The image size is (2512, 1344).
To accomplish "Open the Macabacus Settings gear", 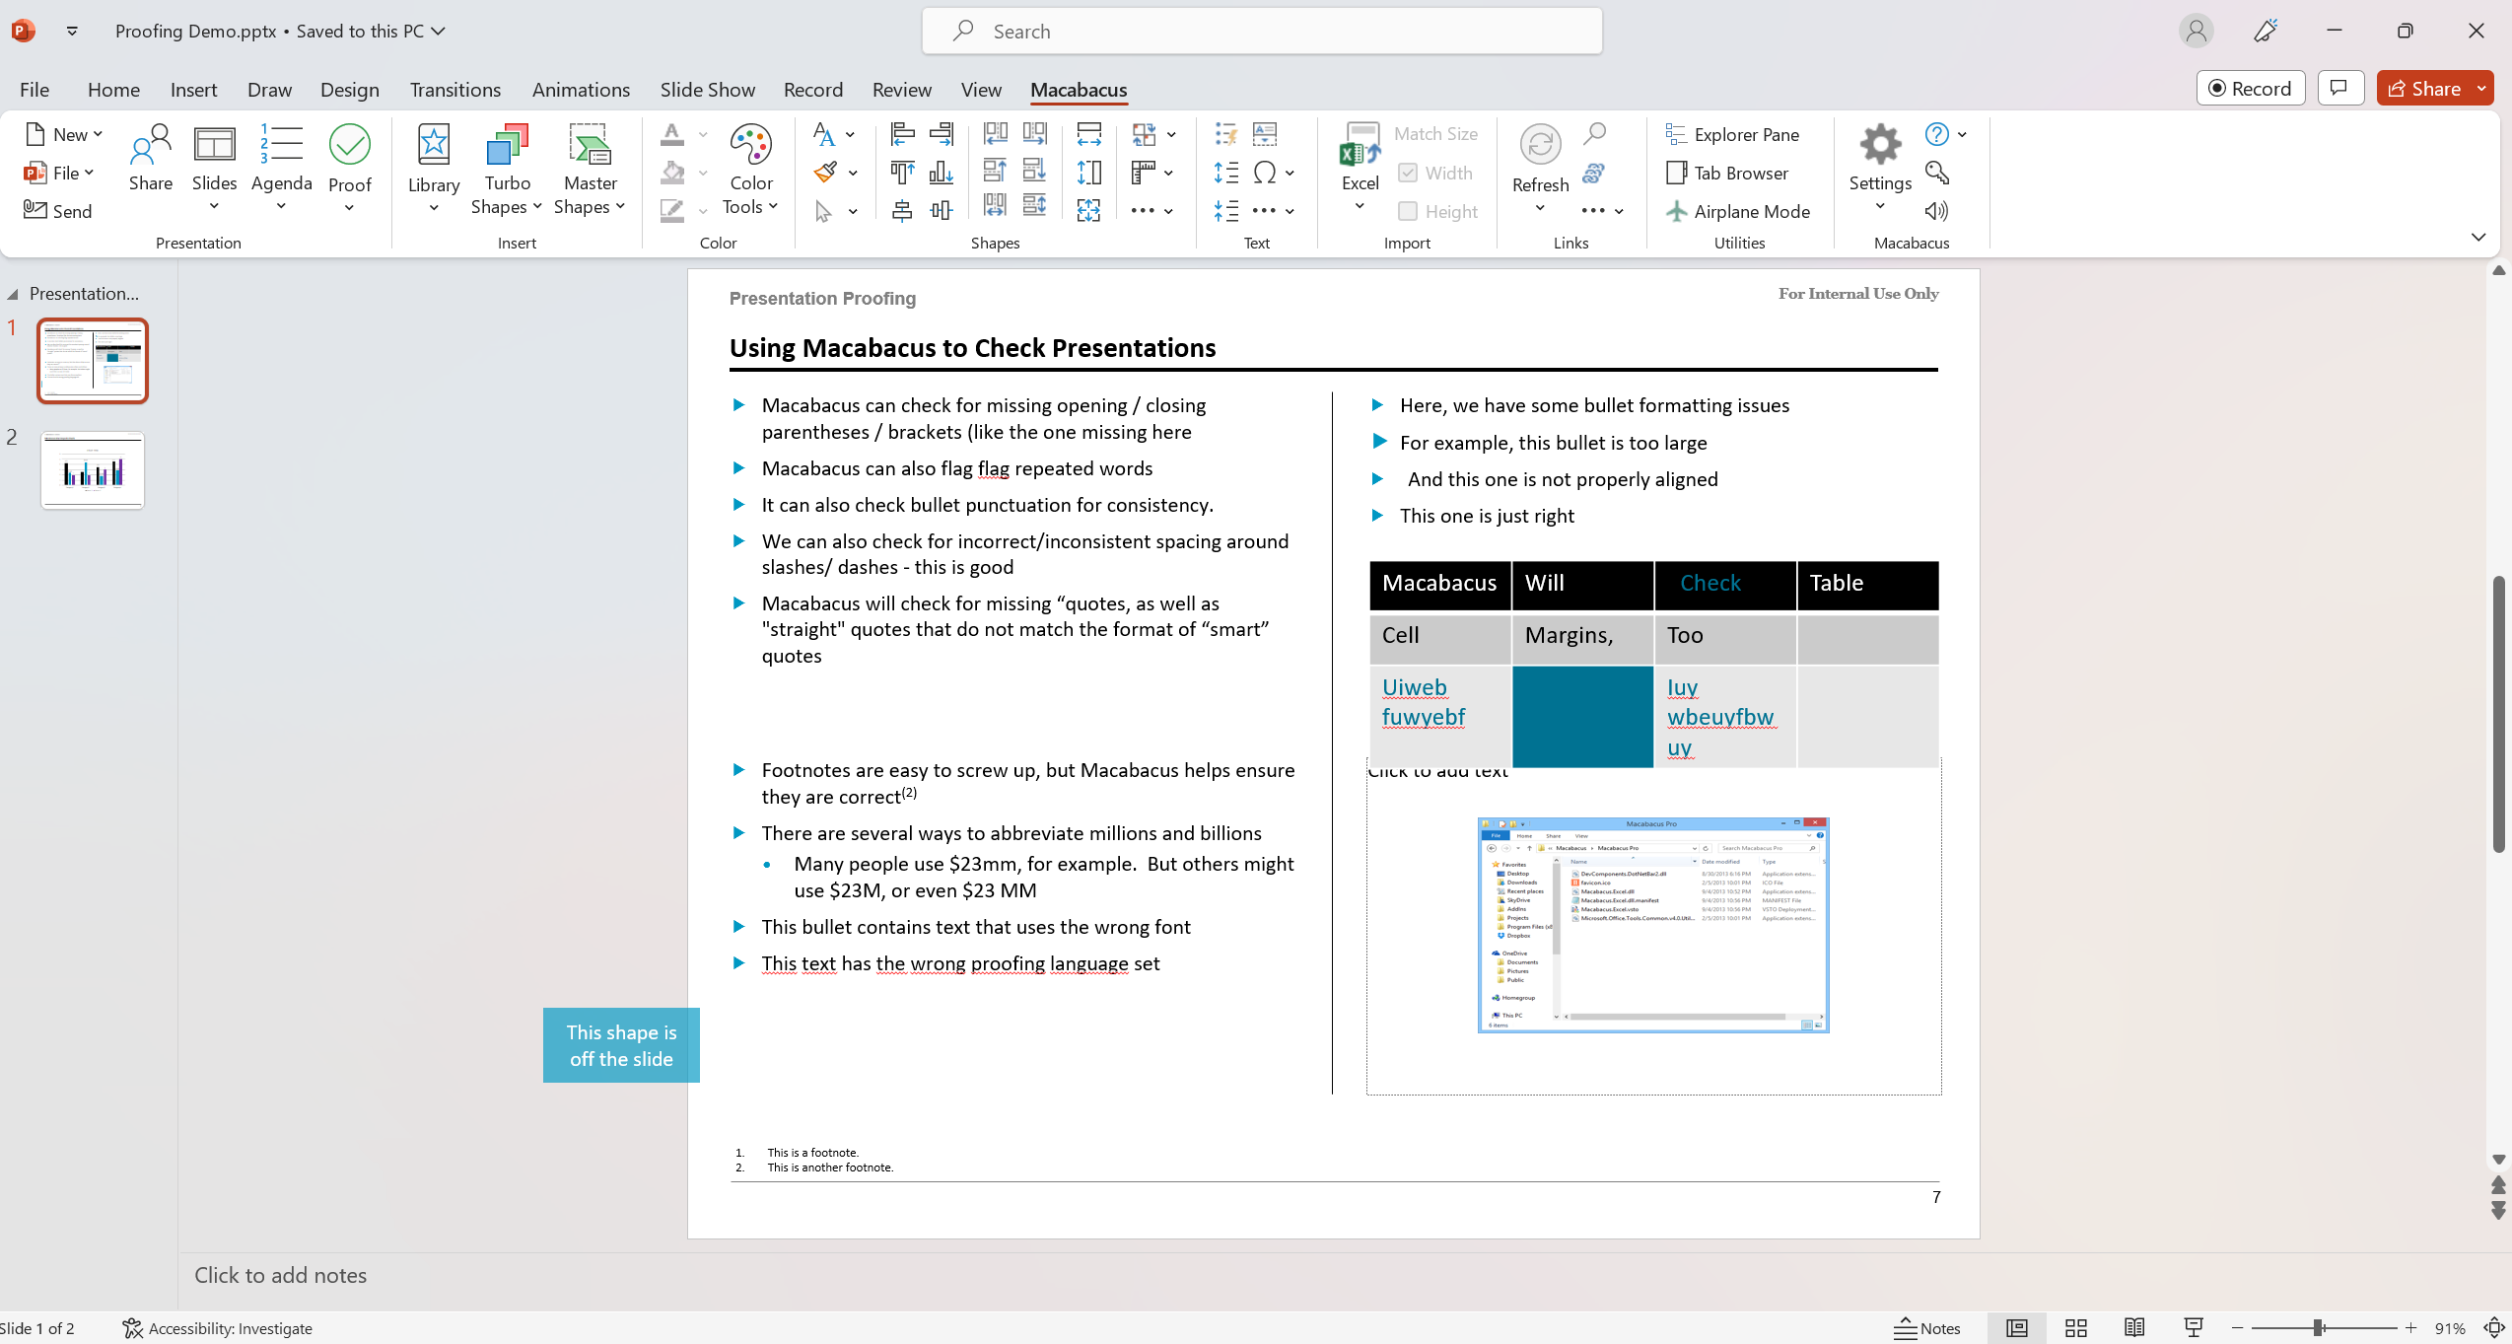I will (x=1879, y=145).
